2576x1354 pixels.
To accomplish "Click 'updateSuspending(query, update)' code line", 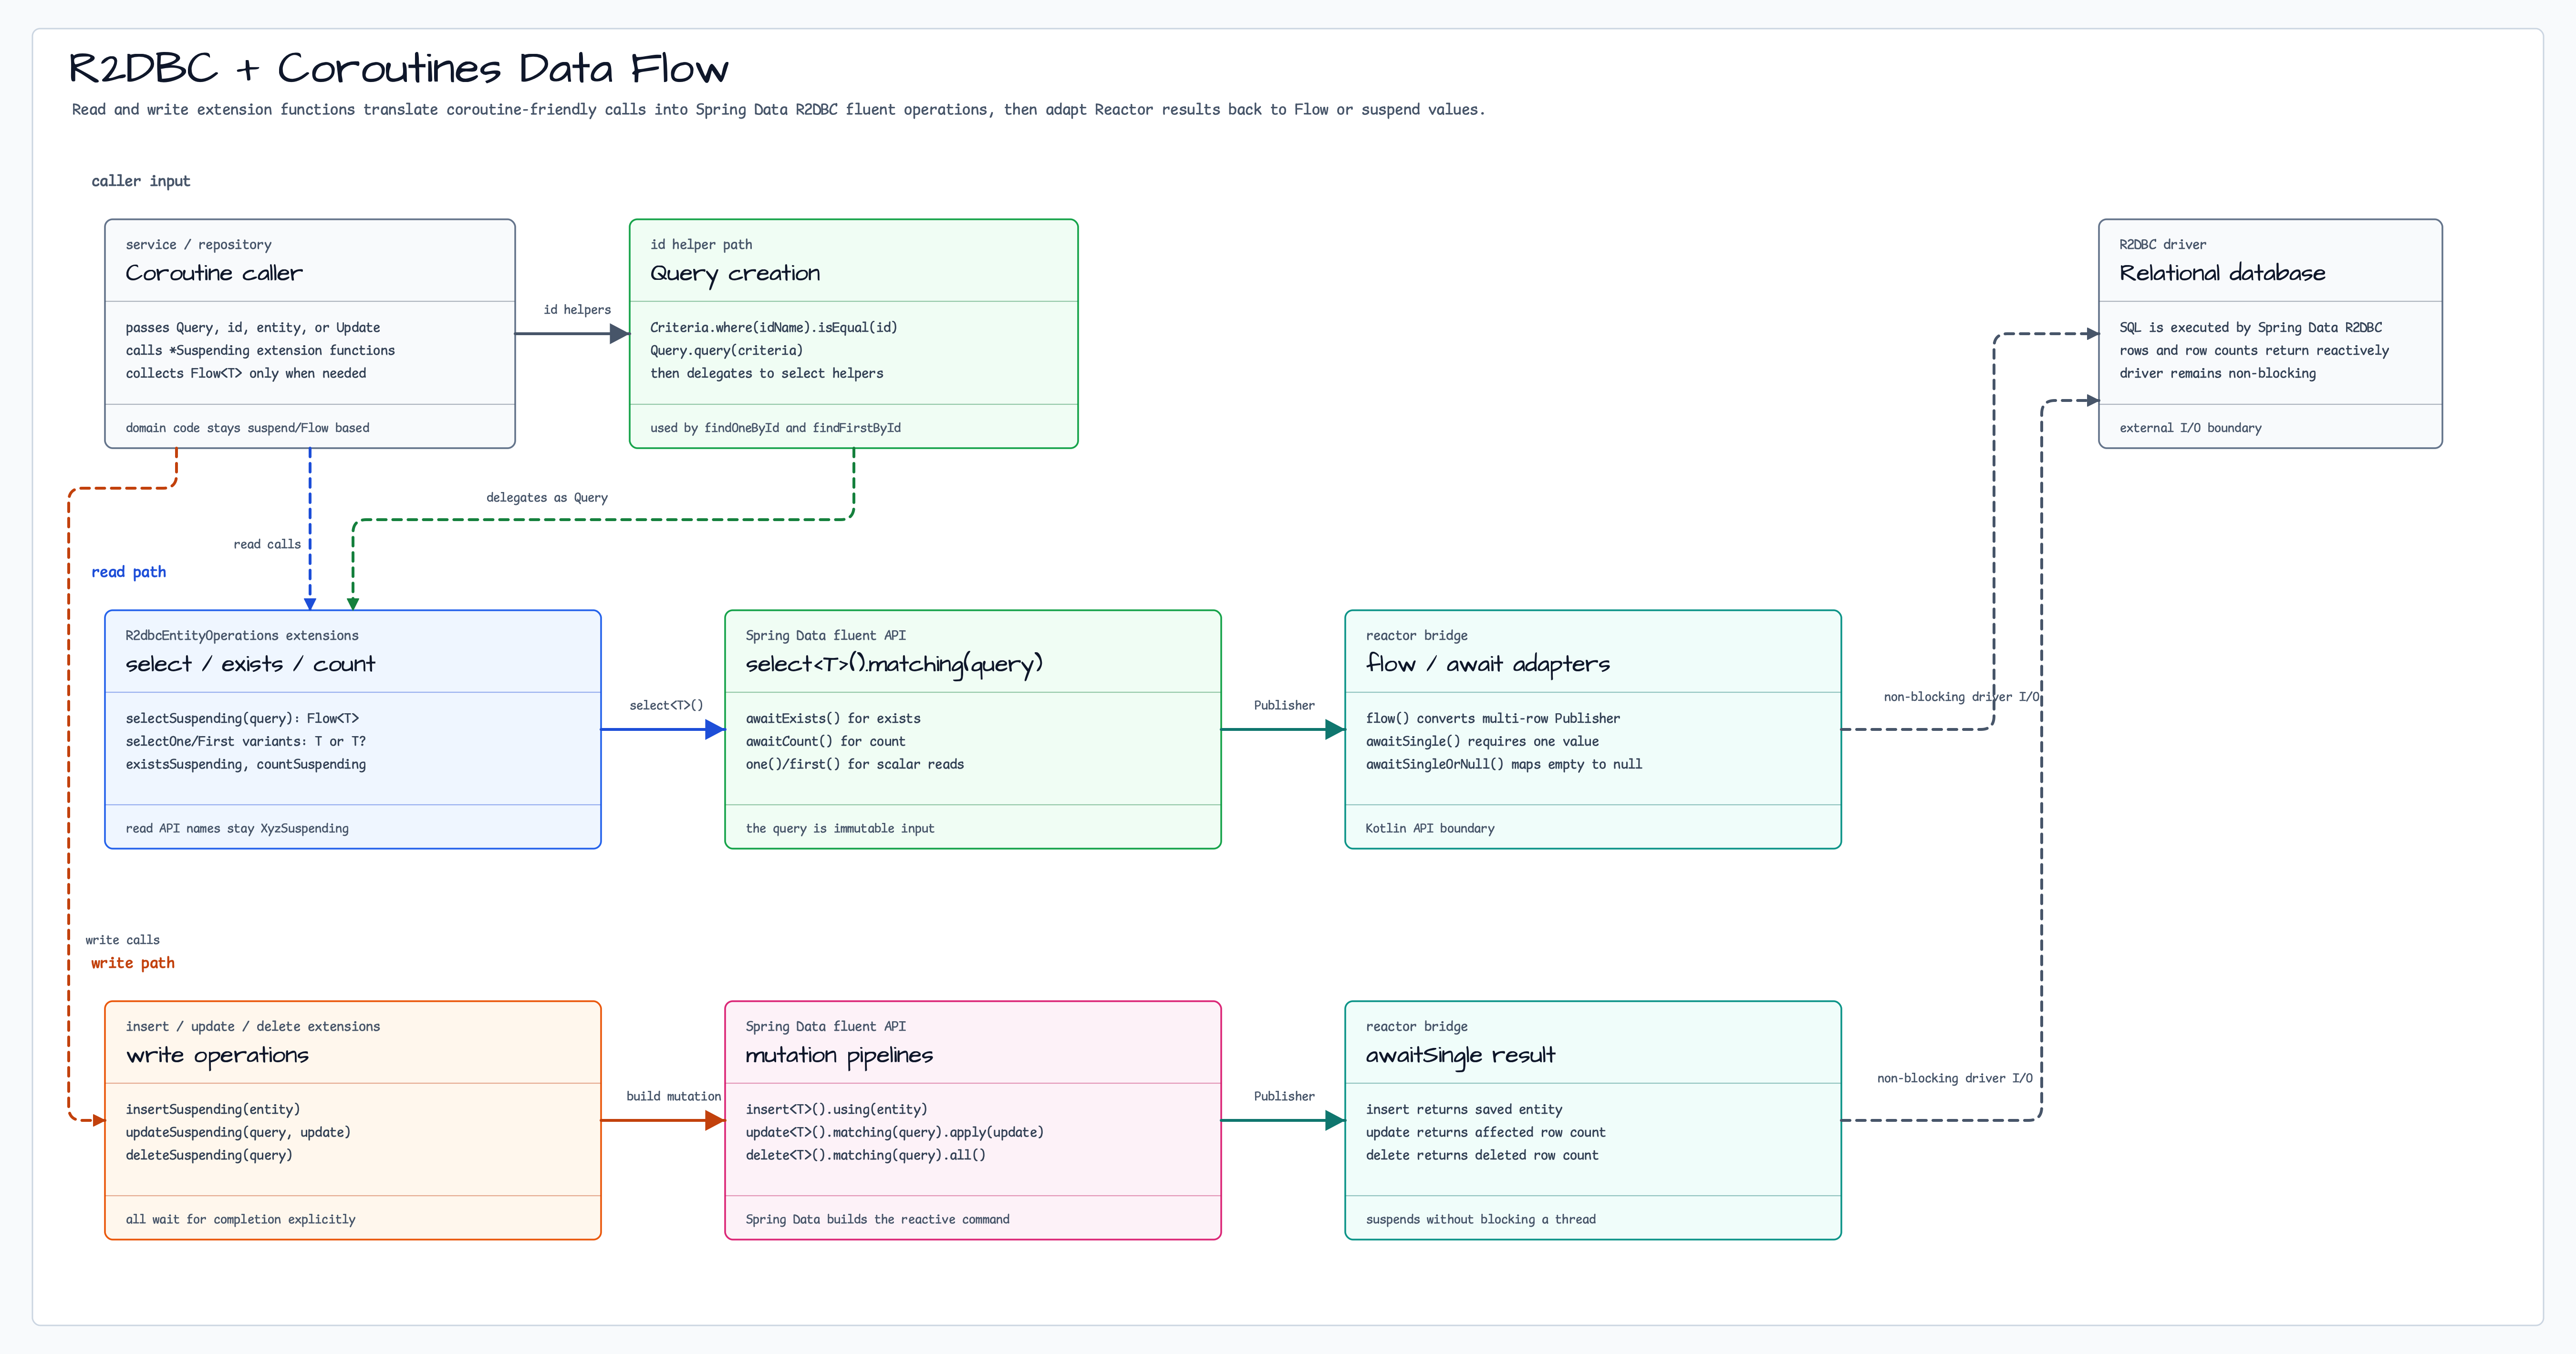I will pos(238,1132).
